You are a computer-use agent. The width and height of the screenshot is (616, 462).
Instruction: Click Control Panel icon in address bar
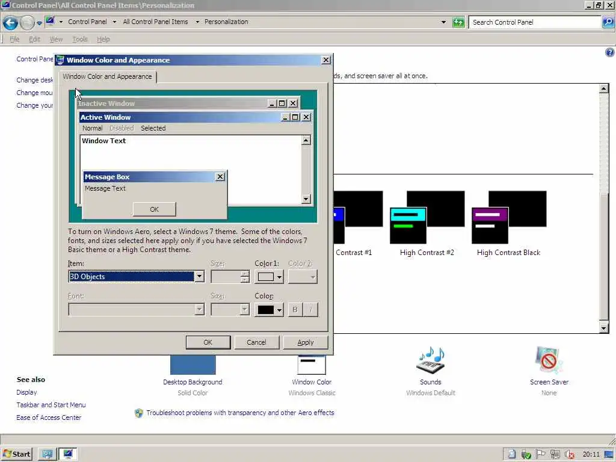pyautogui.click(x=50, y=21)
